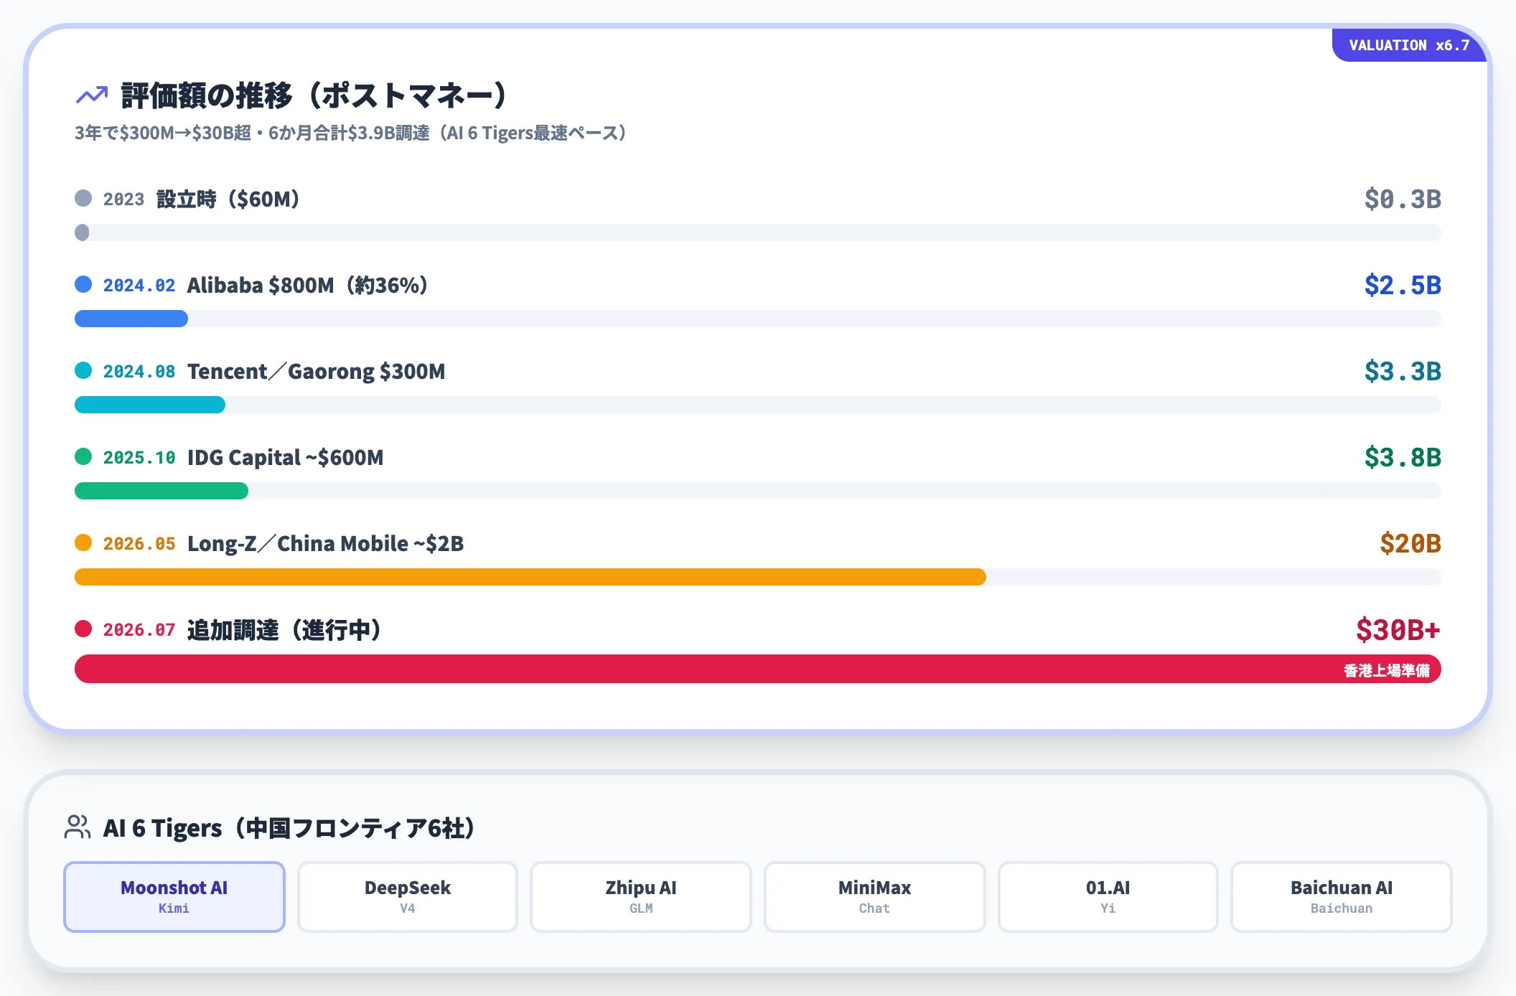
Task: Select the Moonshot AI Kimi card
Action: (174, 897)
